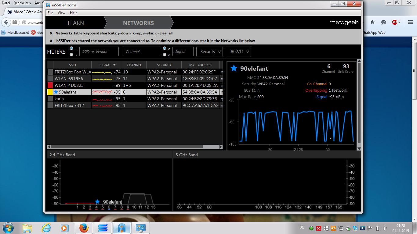Open the File menu in inSSIDer
Viewport: 417px width, 234px height.
tap(50, 13)
